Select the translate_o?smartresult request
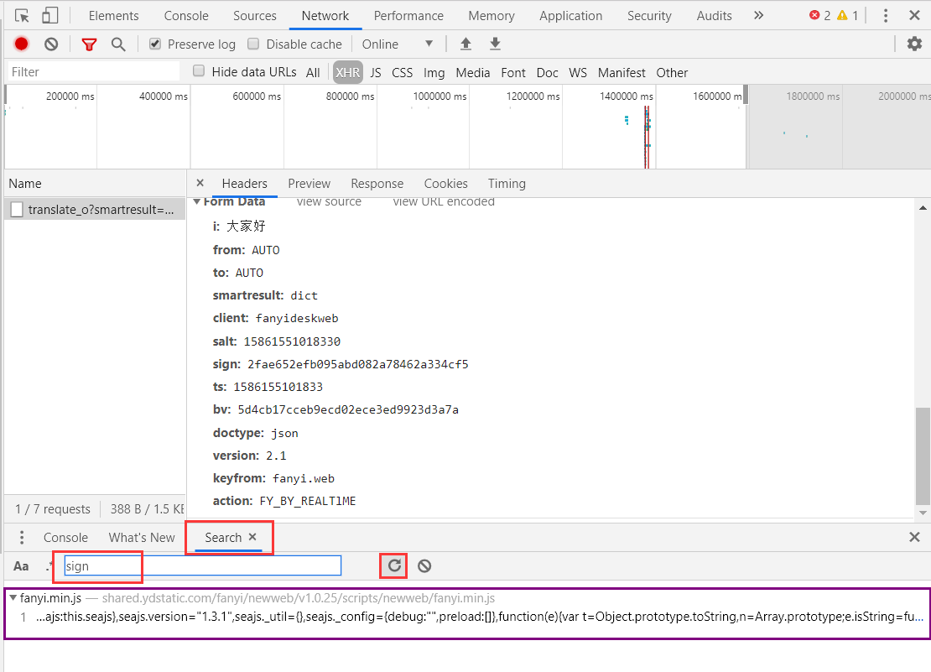 point(95,210)
